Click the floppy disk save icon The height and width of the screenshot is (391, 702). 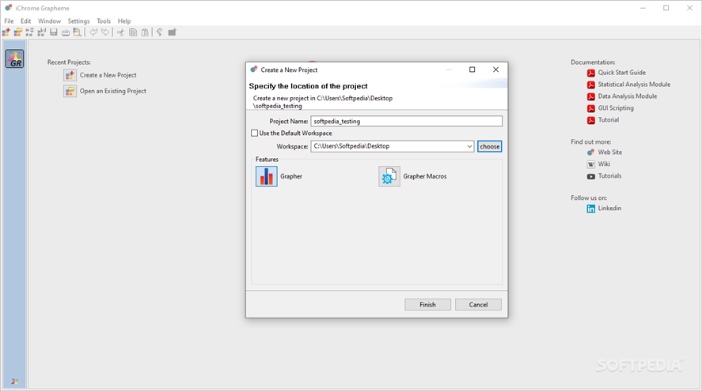[x=54, y=32]
